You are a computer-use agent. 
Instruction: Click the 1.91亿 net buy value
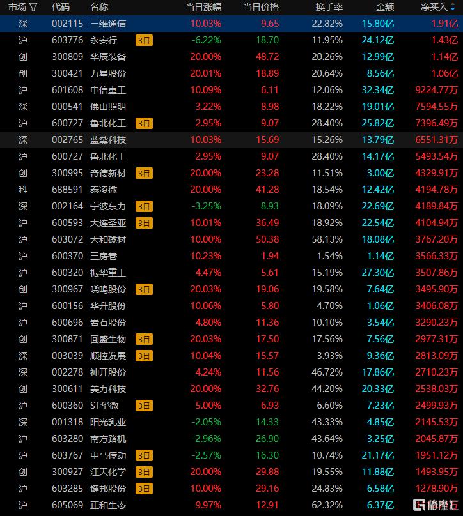(444, 24)
